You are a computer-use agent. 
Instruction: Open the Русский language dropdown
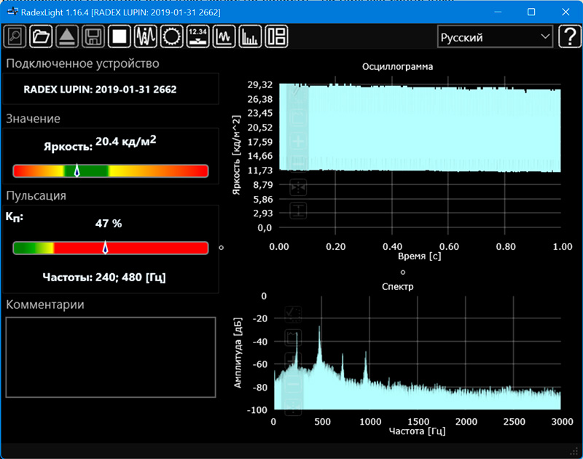[494, 37]
